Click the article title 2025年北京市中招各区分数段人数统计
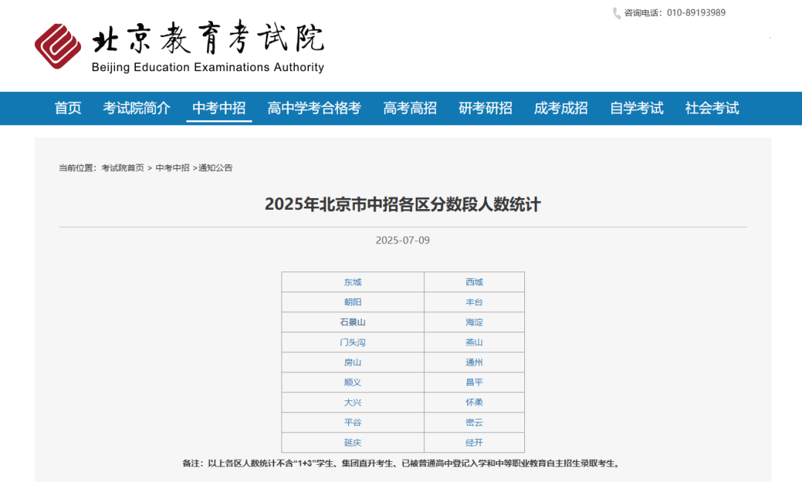Image resolution: width=802 pixels, height=482 pixels. pyautogui.click(x=402, y=204)
